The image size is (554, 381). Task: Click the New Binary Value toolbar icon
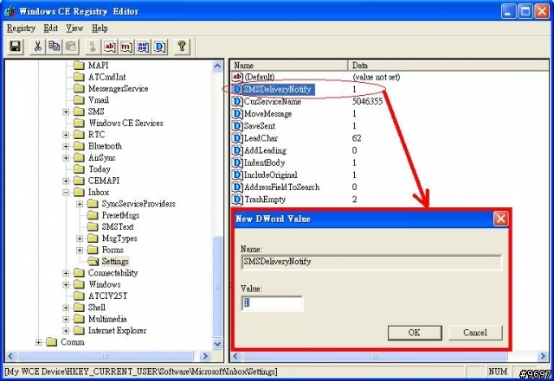(143, 46)
